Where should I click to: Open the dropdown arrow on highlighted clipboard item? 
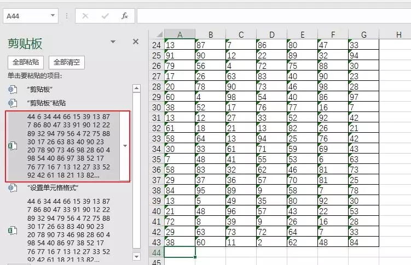tap(125, 146)
